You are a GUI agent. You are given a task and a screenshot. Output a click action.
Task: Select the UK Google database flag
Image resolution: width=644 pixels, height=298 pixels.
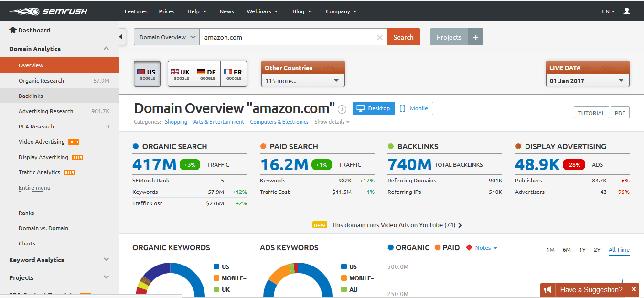(181, 73)
